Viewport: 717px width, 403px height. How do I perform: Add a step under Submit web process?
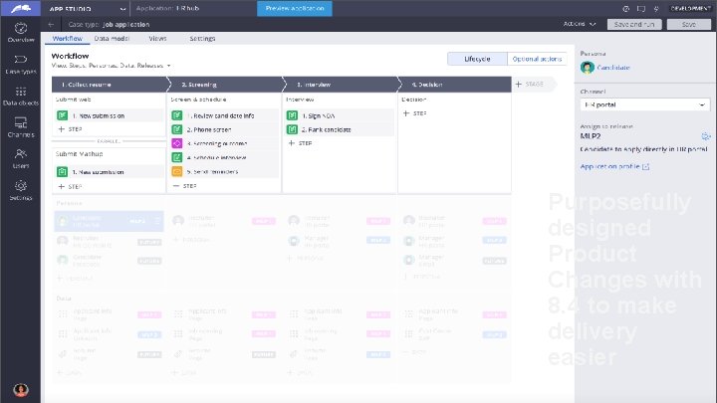(x=70, y=129)
